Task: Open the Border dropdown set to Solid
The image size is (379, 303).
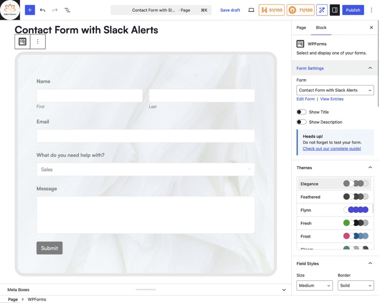Action: coord(356,286)
